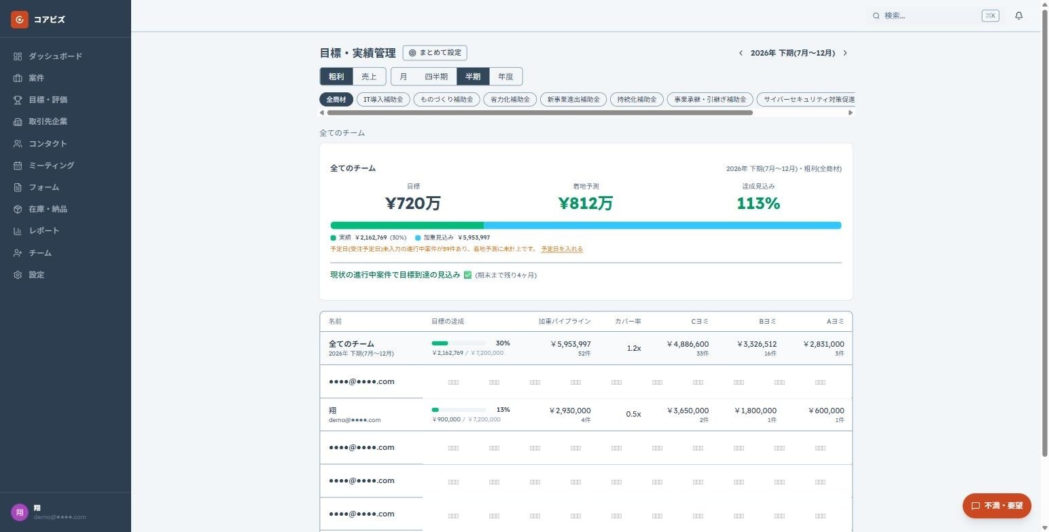Image resolution: width=1049 pixels, height=532 pixels.
Task: Click the user avatar 翔 in sidebar
Action: coord(20,512)
